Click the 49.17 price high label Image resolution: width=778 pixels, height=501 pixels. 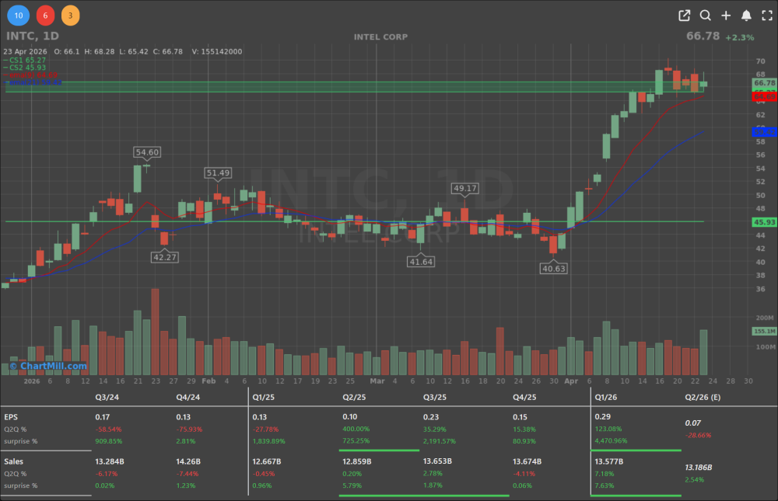465,188
